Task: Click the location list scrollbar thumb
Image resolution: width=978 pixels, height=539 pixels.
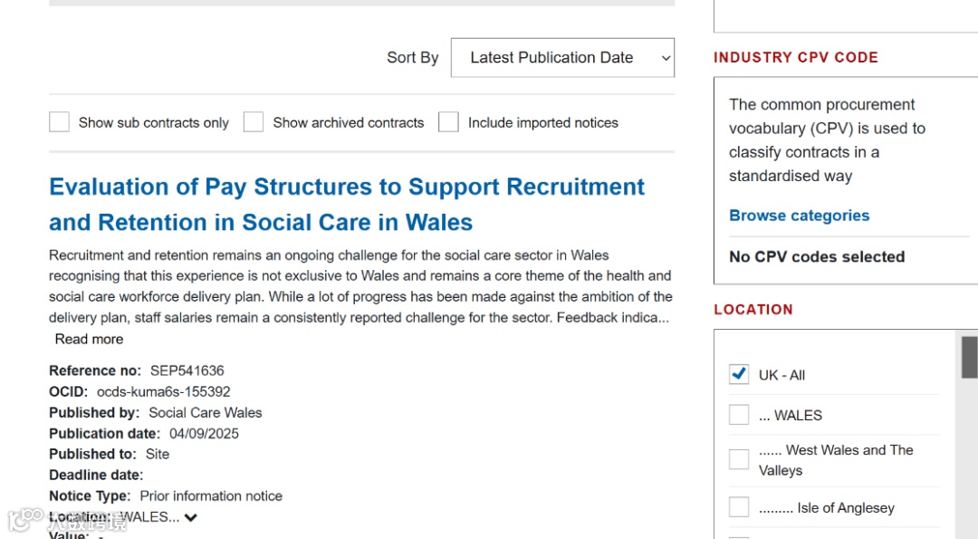Action: [x=969, y=357]
